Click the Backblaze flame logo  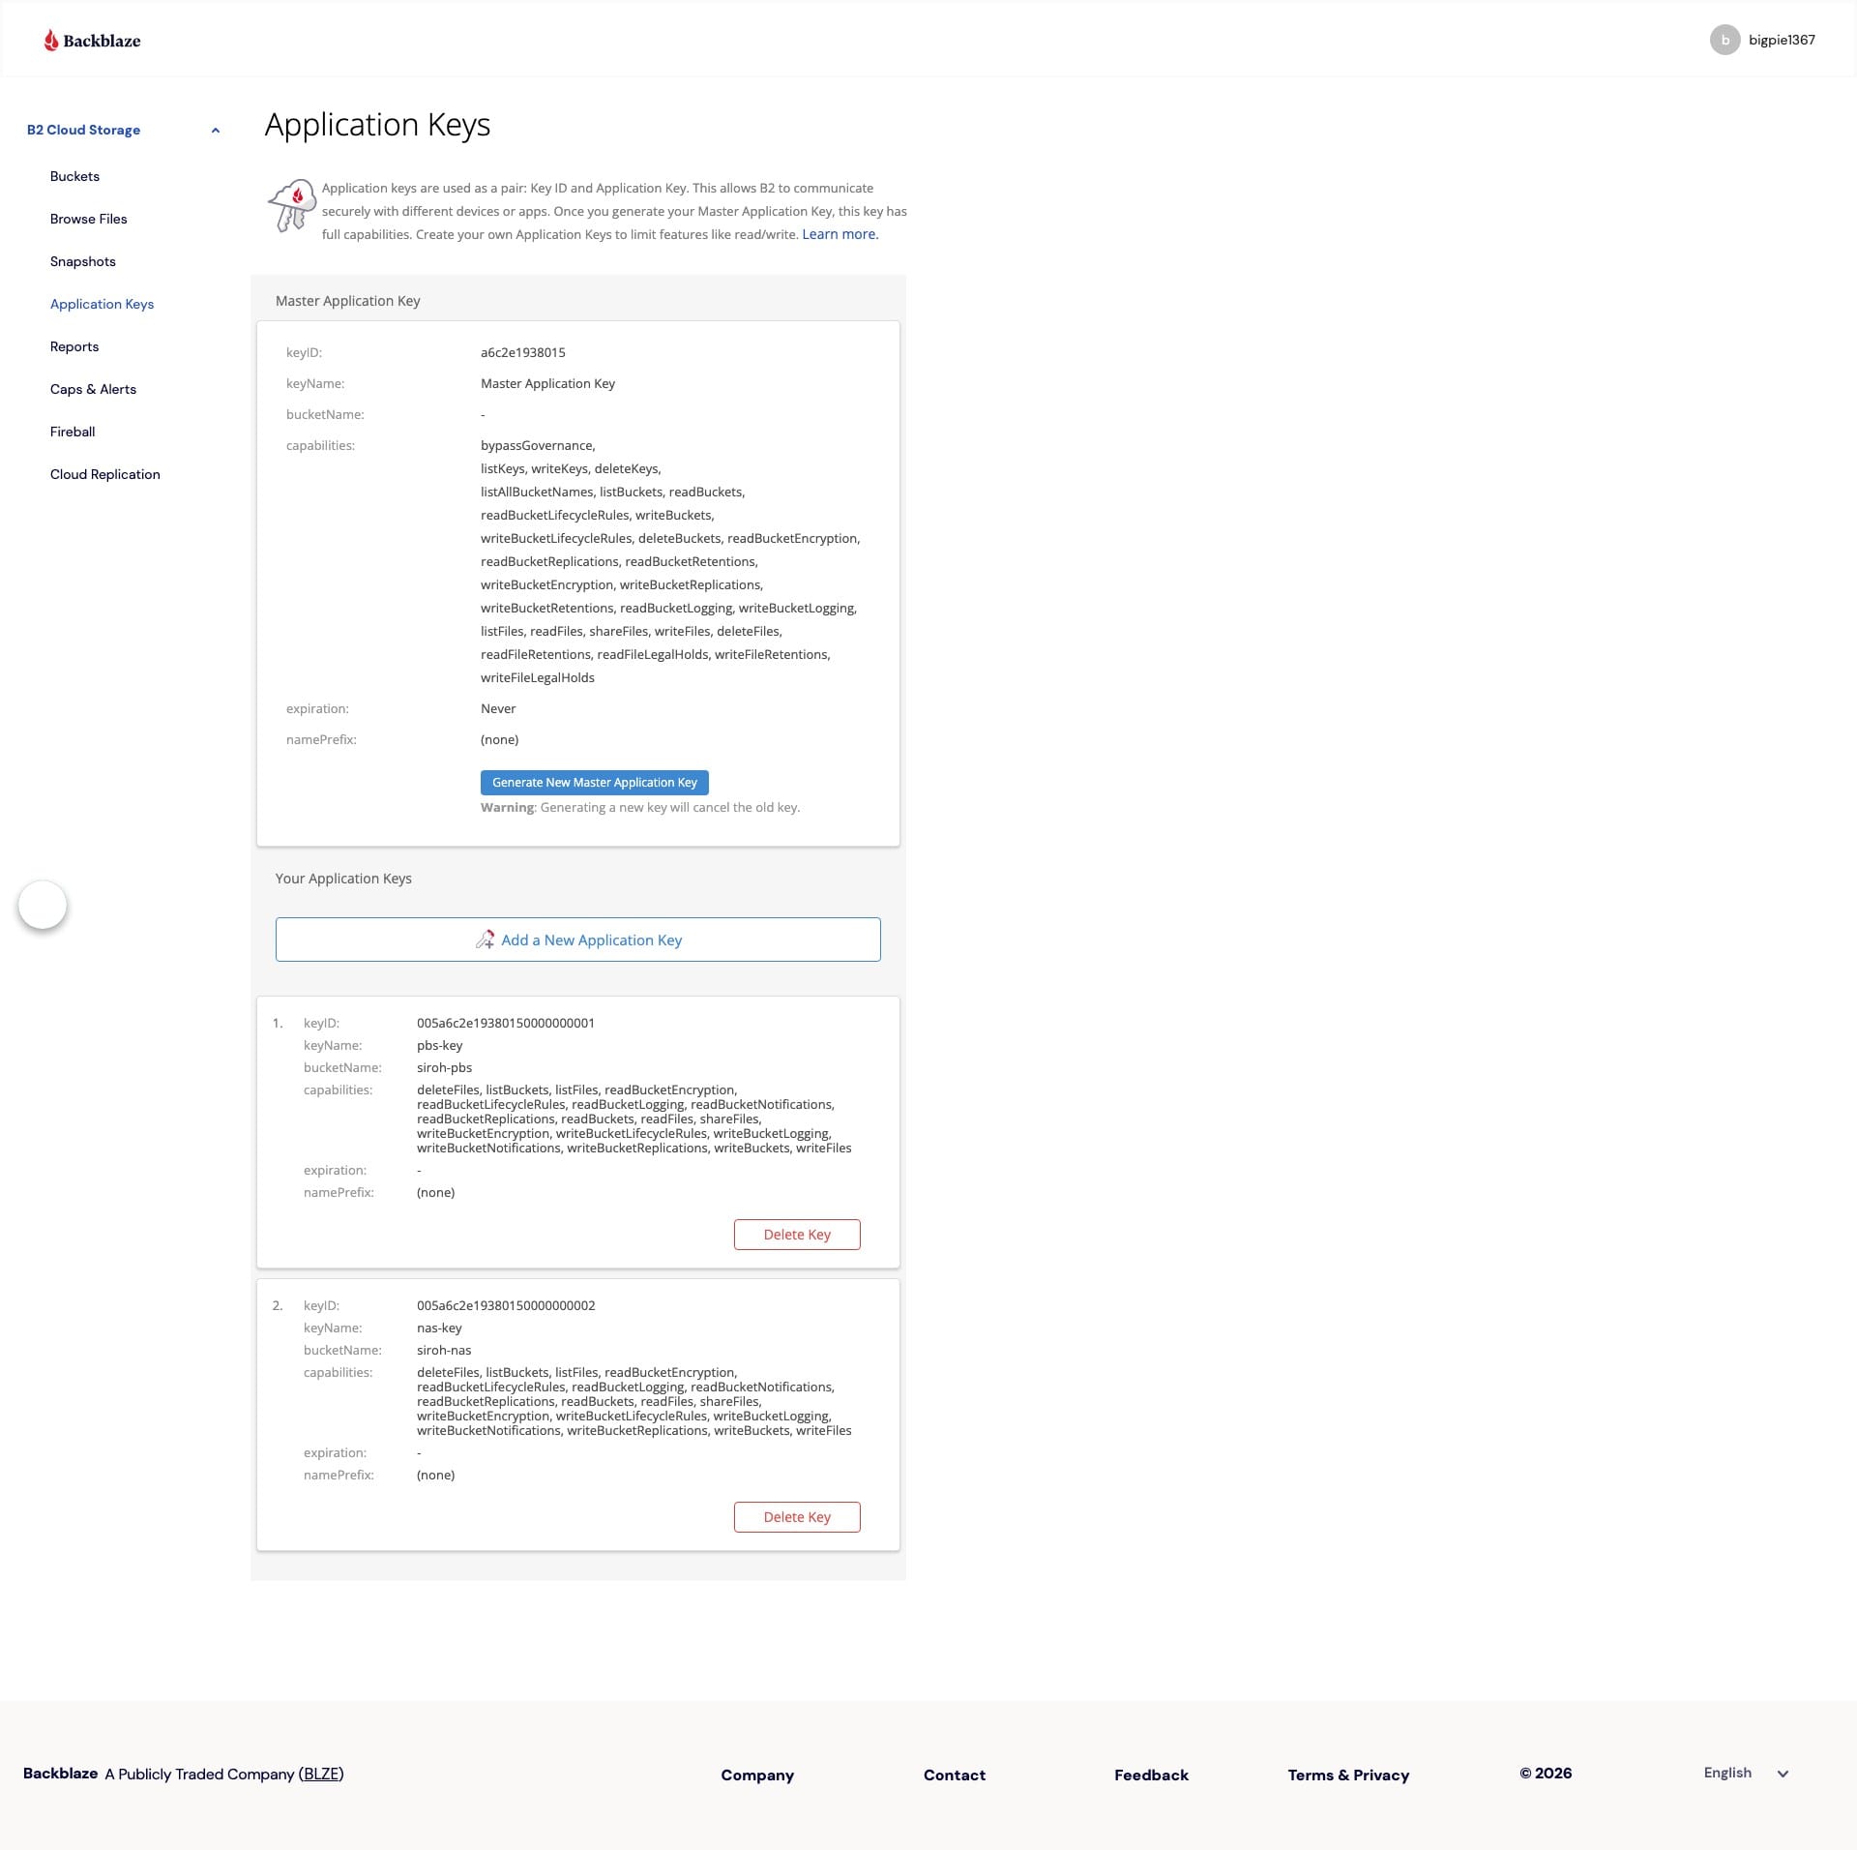pos(51,40)
